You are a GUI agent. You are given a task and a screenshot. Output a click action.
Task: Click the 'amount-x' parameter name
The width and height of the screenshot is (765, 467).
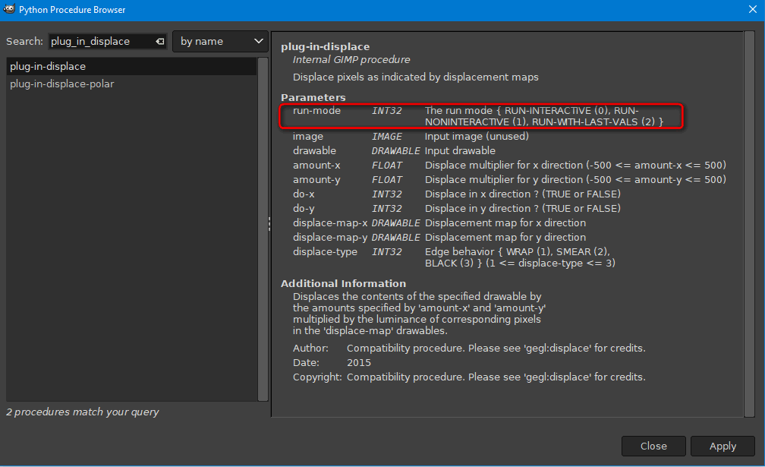(316, 166)
